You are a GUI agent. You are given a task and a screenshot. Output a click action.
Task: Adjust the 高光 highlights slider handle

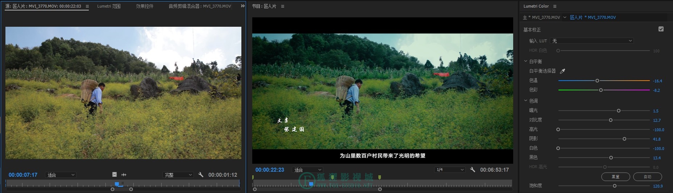(558, 129)
